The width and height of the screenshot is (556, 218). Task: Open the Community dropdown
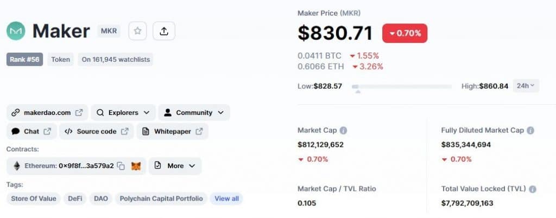pos(194,113)
